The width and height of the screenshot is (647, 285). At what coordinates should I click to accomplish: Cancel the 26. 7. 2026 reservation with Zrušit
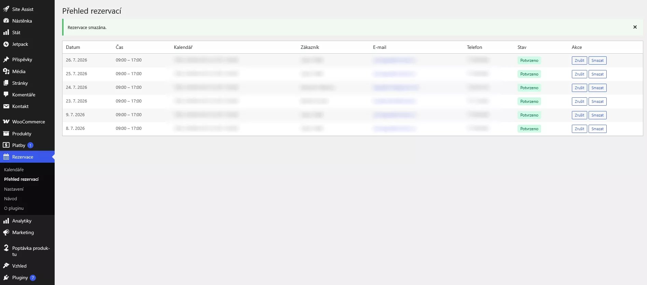pyautogui.click(x=579, y=60)
